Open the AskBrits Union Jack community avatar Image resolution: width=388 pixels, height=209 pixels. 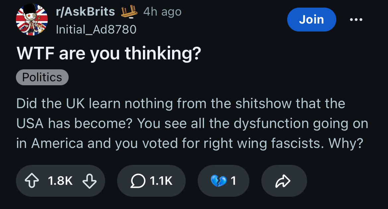32,20
